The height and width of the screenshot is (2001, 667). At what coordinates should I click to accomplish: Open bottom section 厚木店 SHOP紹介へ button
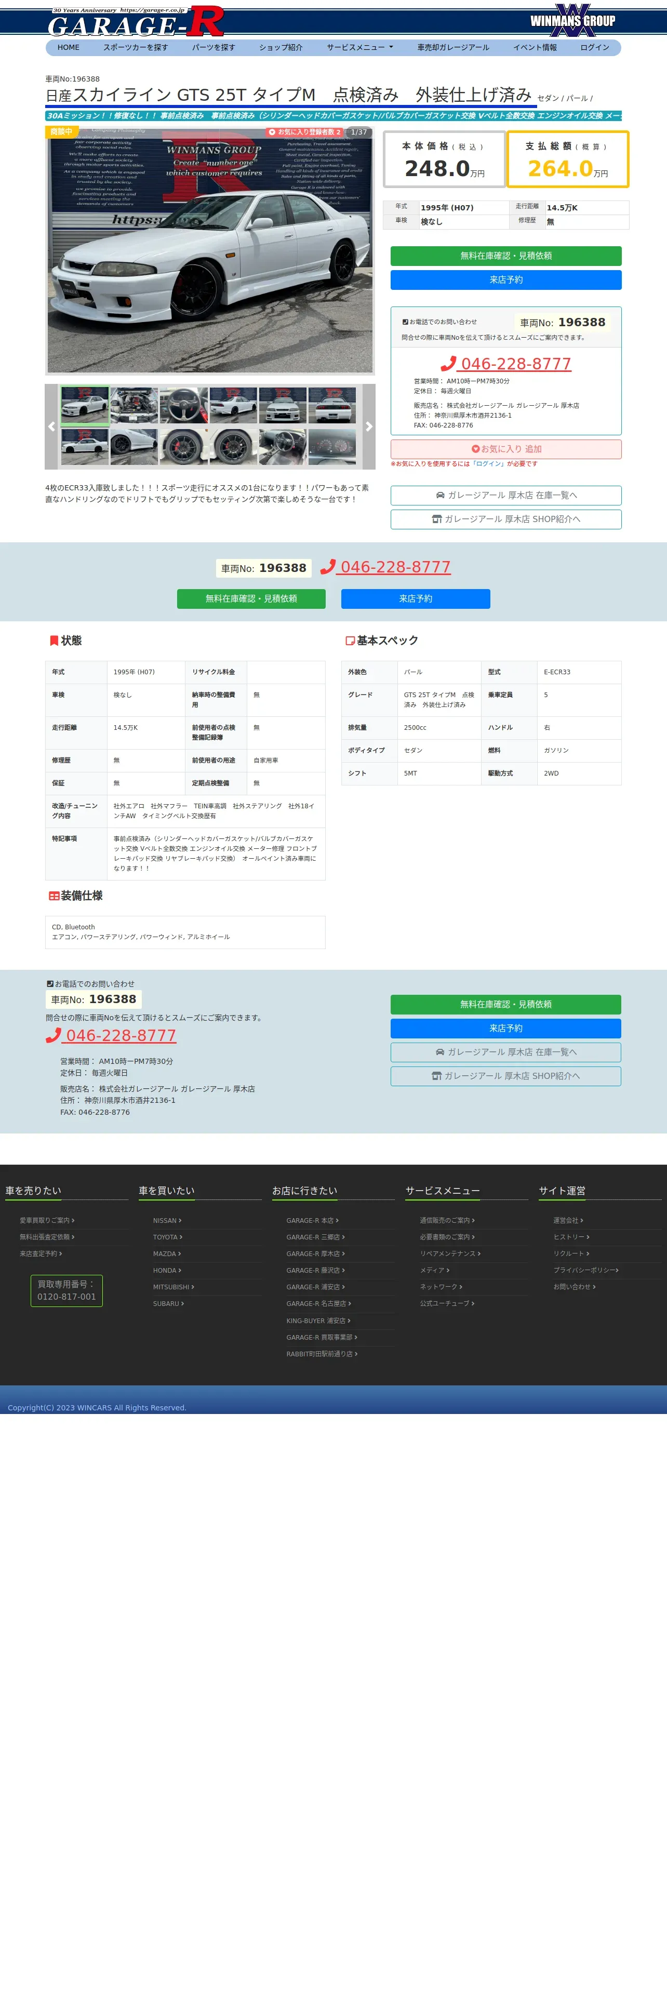[505, 1076]
